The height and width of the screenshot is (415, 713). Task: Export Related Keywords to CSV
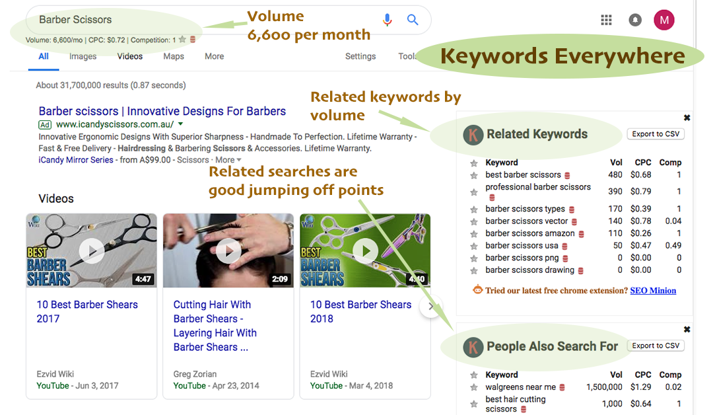(x=656, y=134)
